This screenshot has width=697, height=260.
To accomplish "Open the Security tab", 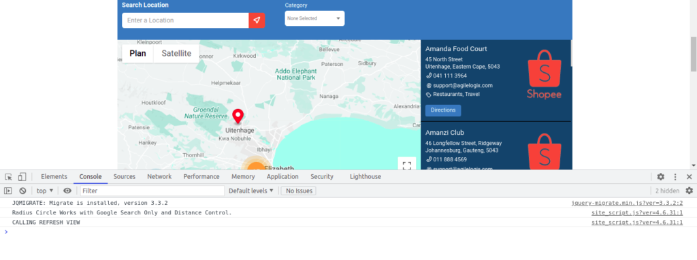I will coord(322,176).
